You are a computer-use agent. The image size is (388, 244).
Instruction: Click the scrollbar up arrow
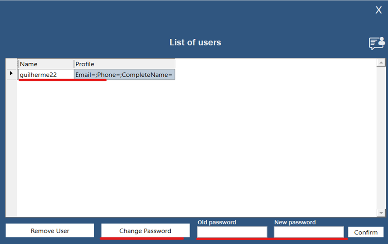(381, 63)
